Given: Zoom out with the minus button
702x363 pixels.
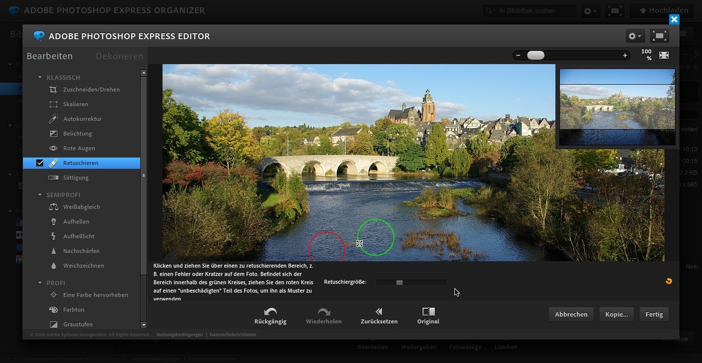Looking at the screenshot, I should (518, 55).
